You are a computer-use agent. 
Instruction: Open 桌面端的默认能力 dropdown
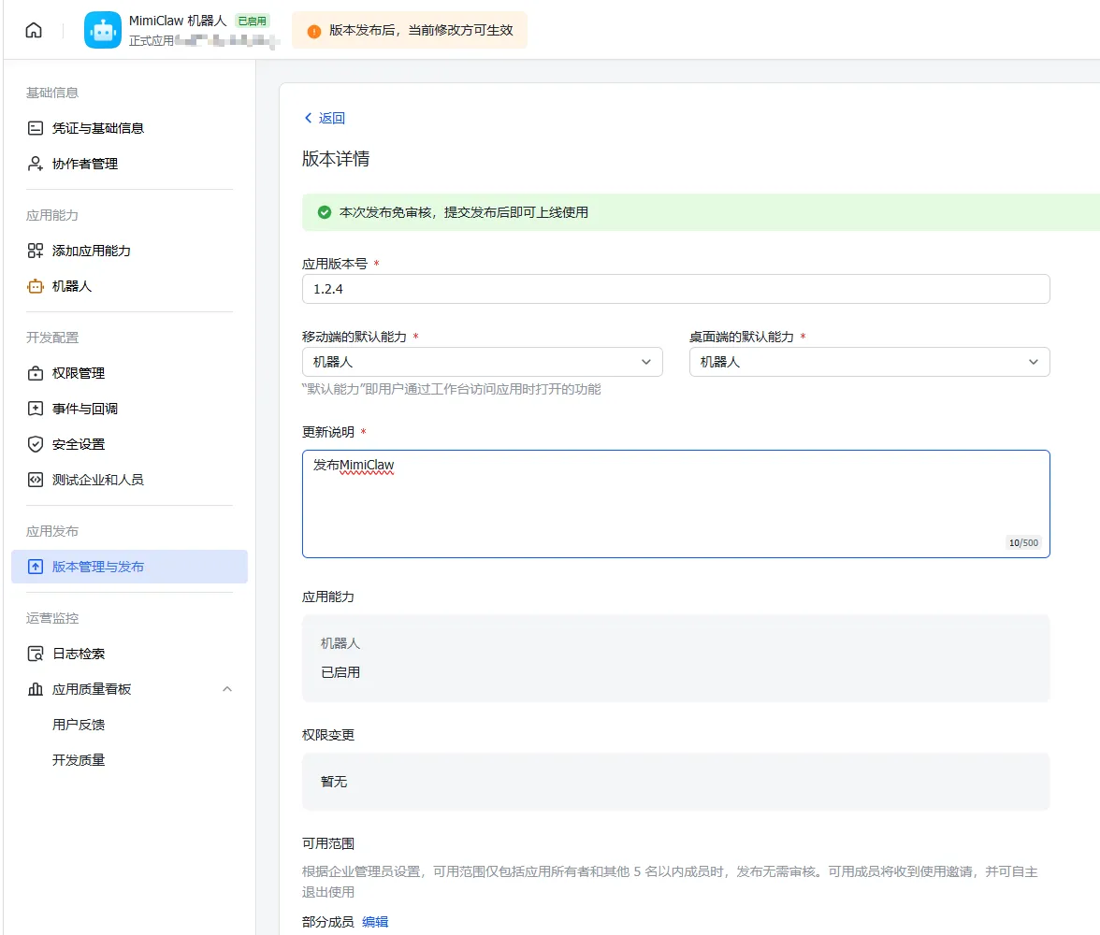(x=869, y=362)
